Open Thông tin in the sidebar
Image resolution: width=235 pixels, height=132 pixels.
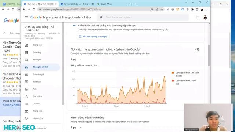coord(37,60)
